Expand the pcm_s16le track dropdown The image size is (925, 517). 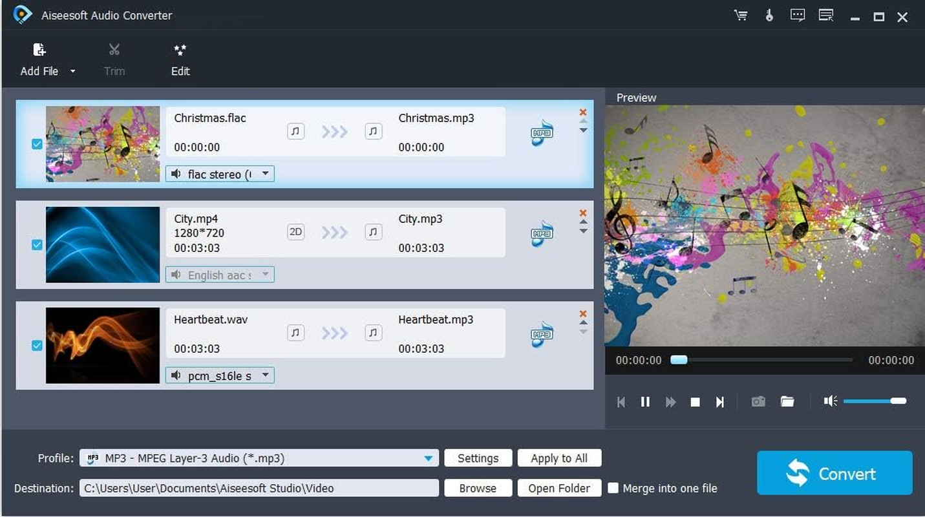point(265,375)
